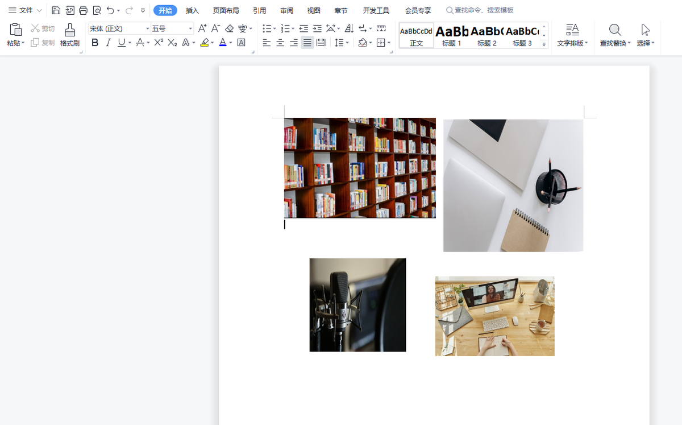Toggle Italic formatting
Screen dimensions: 682x425
[108, 43]
